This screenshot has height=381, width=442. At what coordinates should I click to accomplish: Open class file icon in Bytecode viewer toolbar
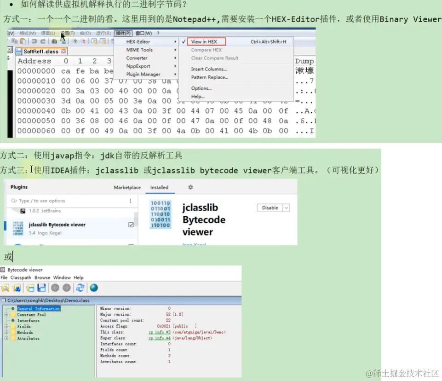[x=5, y=288]
